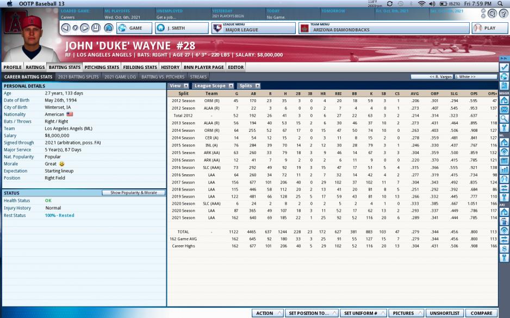Go forward with the right arrow navigation icon
Screen dimensions: 510x318
85,28
